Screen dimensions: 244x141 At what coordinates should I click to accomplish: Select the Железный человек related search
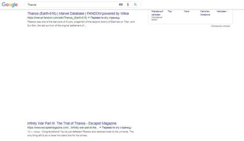pos(157,13)
